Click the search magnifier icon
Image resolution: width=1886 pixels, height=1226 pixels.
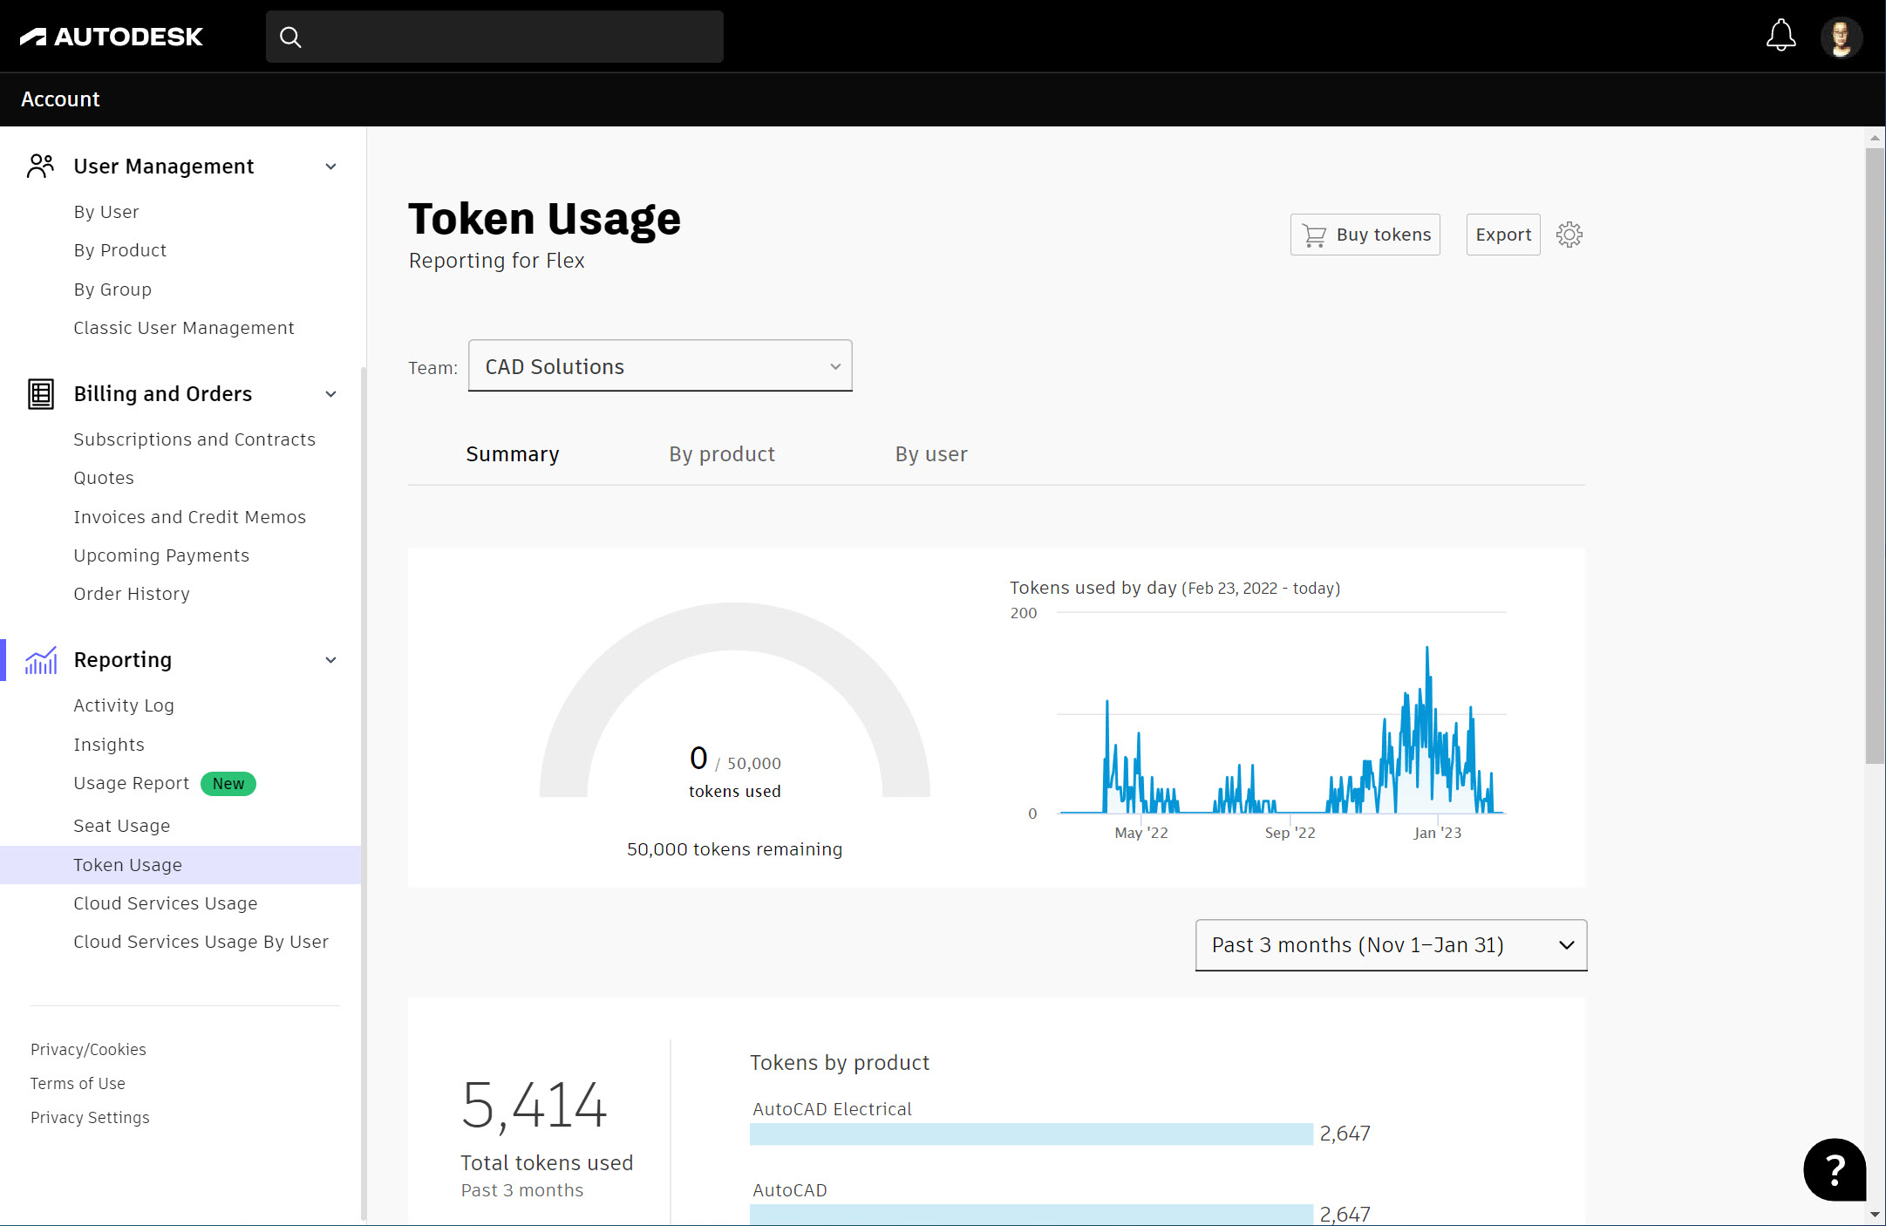coord(290,37)
